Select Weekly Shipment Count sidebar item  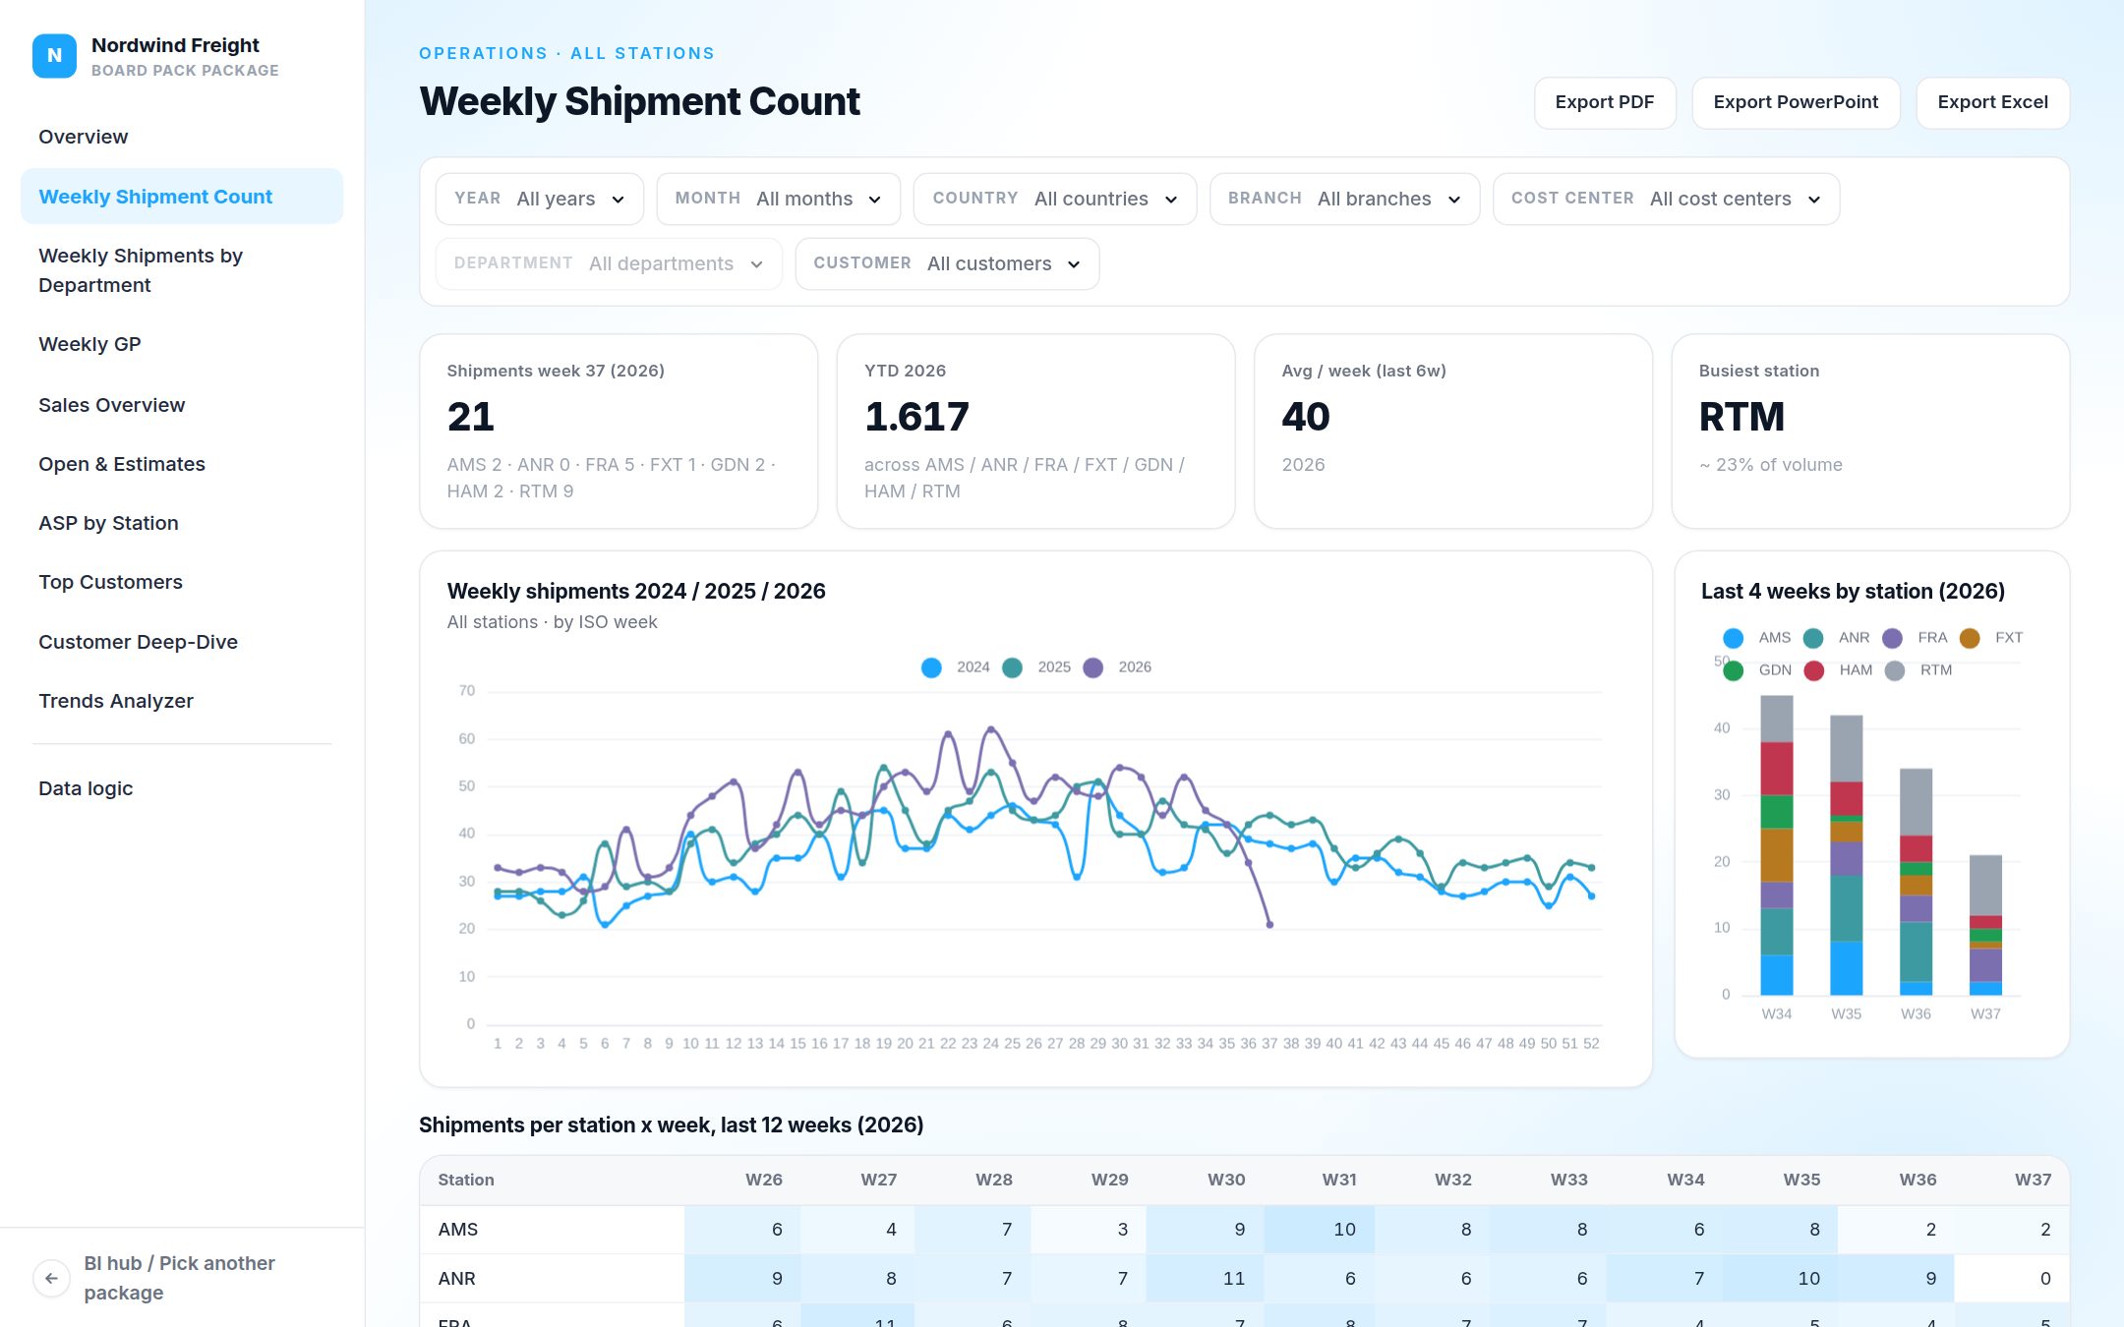182,197
